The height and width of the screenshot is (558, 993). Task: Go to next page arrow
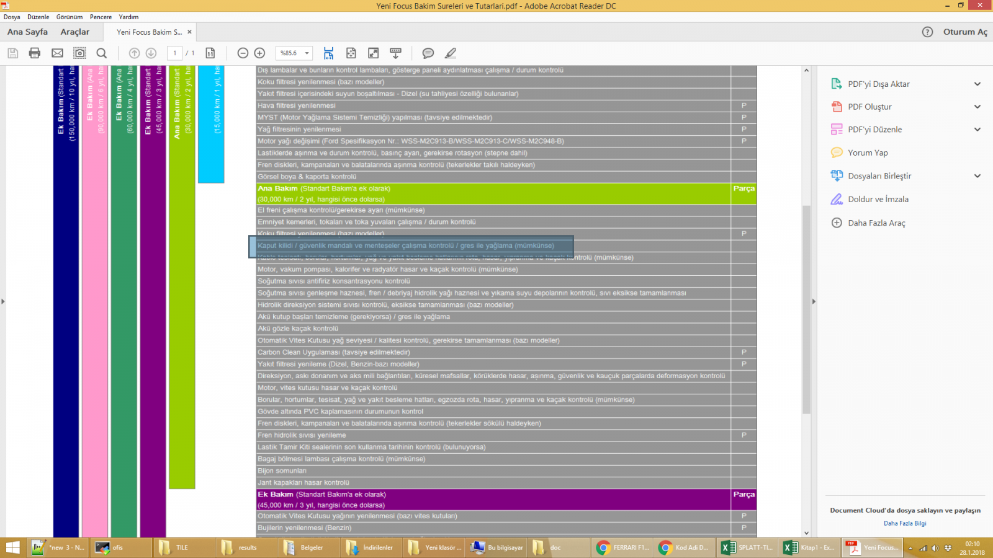[x=151, y=53]
